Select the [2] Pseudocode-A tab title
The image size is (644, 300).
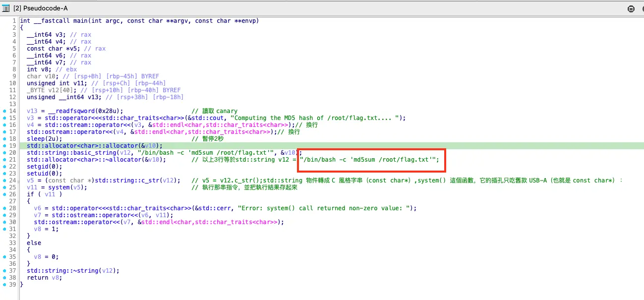pos(41,8)
